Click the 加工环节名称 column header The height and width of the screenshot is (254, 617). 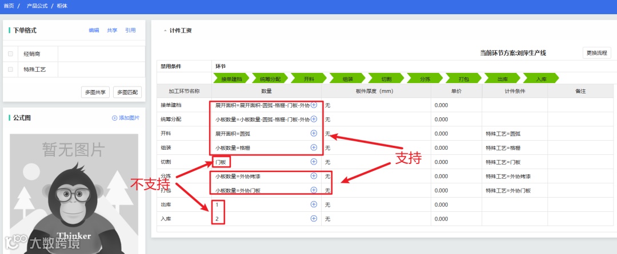184,91
